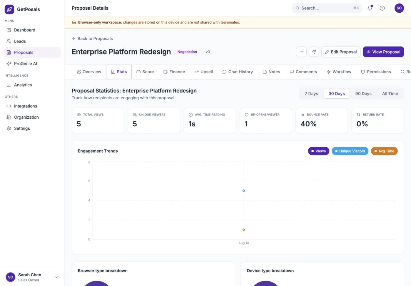411x286 pixels.
Task: Click the back arrow icon near Proposals
Action: coord(74,39)
